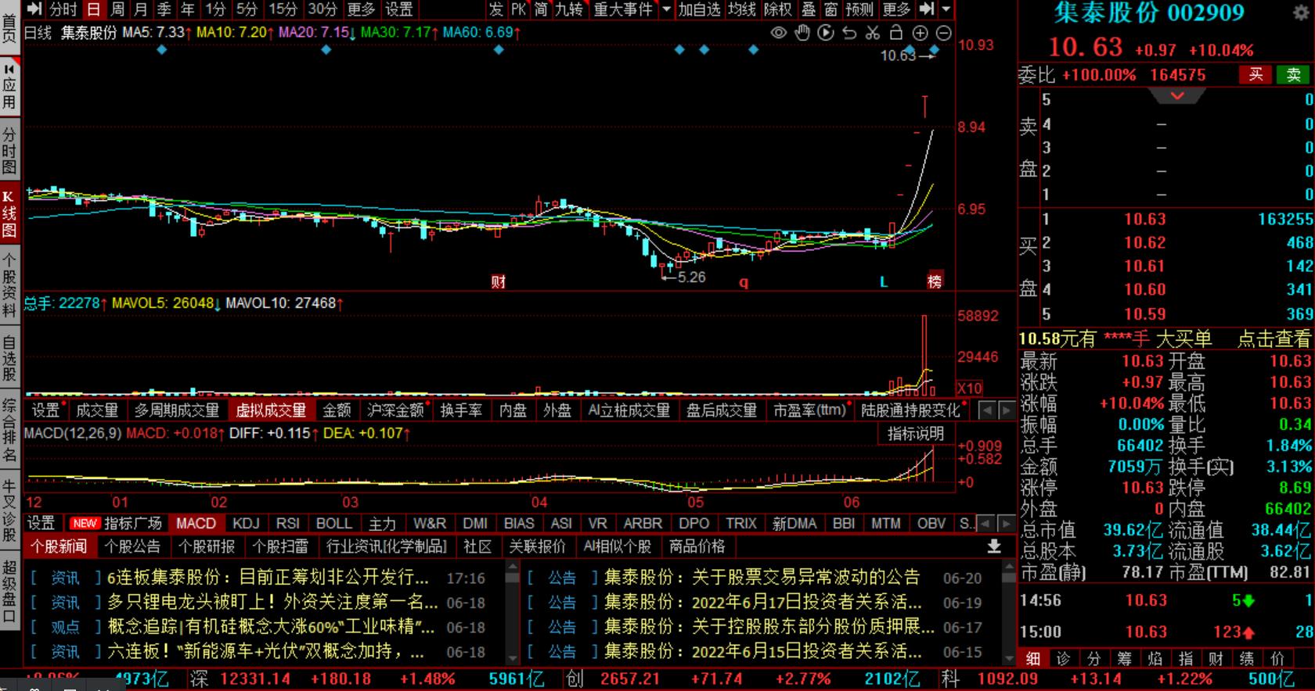1315x691 pixels.
Task: Zoom in with the plus circle icon
Action: click(920, 33)
